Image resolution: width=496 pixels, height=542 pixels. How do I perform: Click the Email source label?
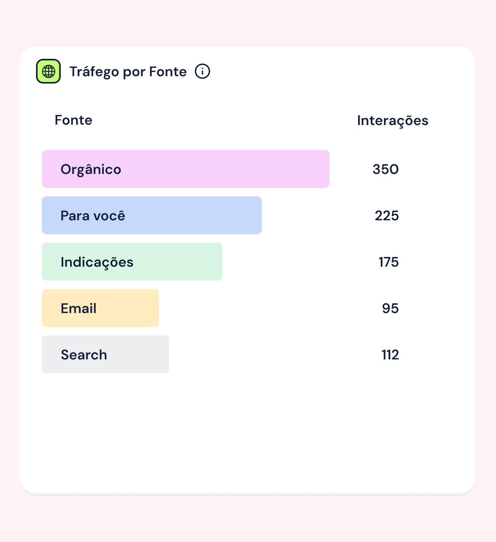click(79, 309)
